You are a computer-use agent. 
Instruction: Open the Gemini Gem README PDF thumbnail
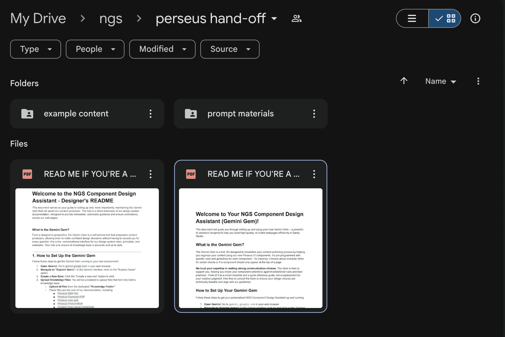coord(251,248)
